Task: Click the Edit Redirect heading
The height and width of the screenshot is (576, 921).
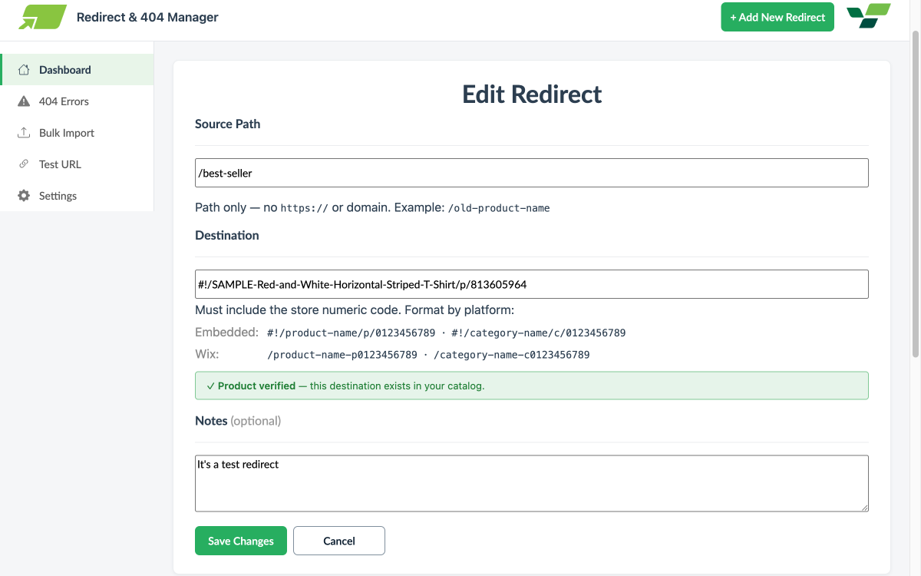Action: [x=532, y=94]
